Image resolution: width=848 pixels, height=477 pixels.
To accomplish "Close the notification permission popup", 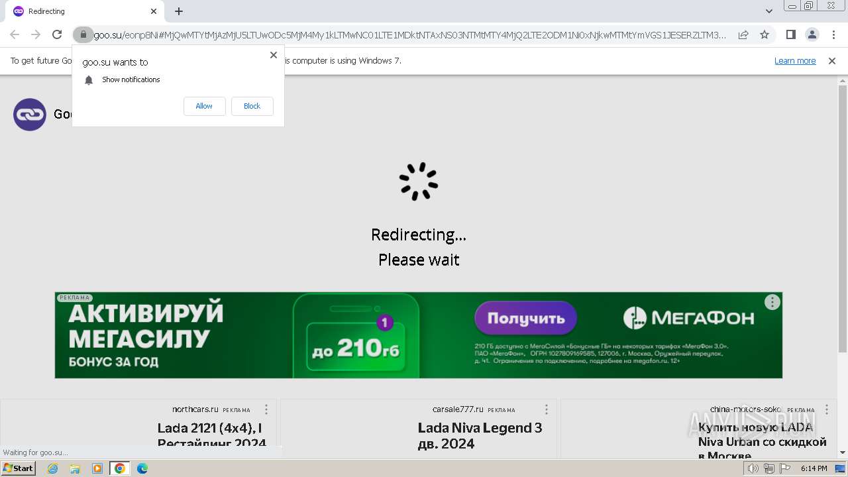I will pyautogui.click(x=273, y=55).
